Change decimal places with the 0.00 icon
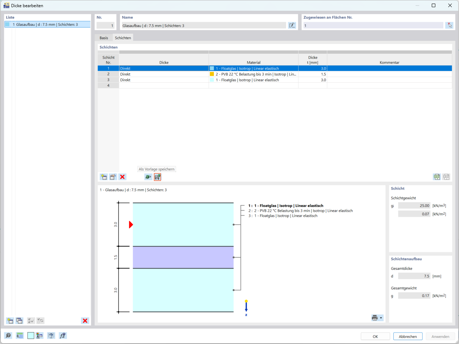The height and width of the screenshot is (344, 459). pos(19,335)
